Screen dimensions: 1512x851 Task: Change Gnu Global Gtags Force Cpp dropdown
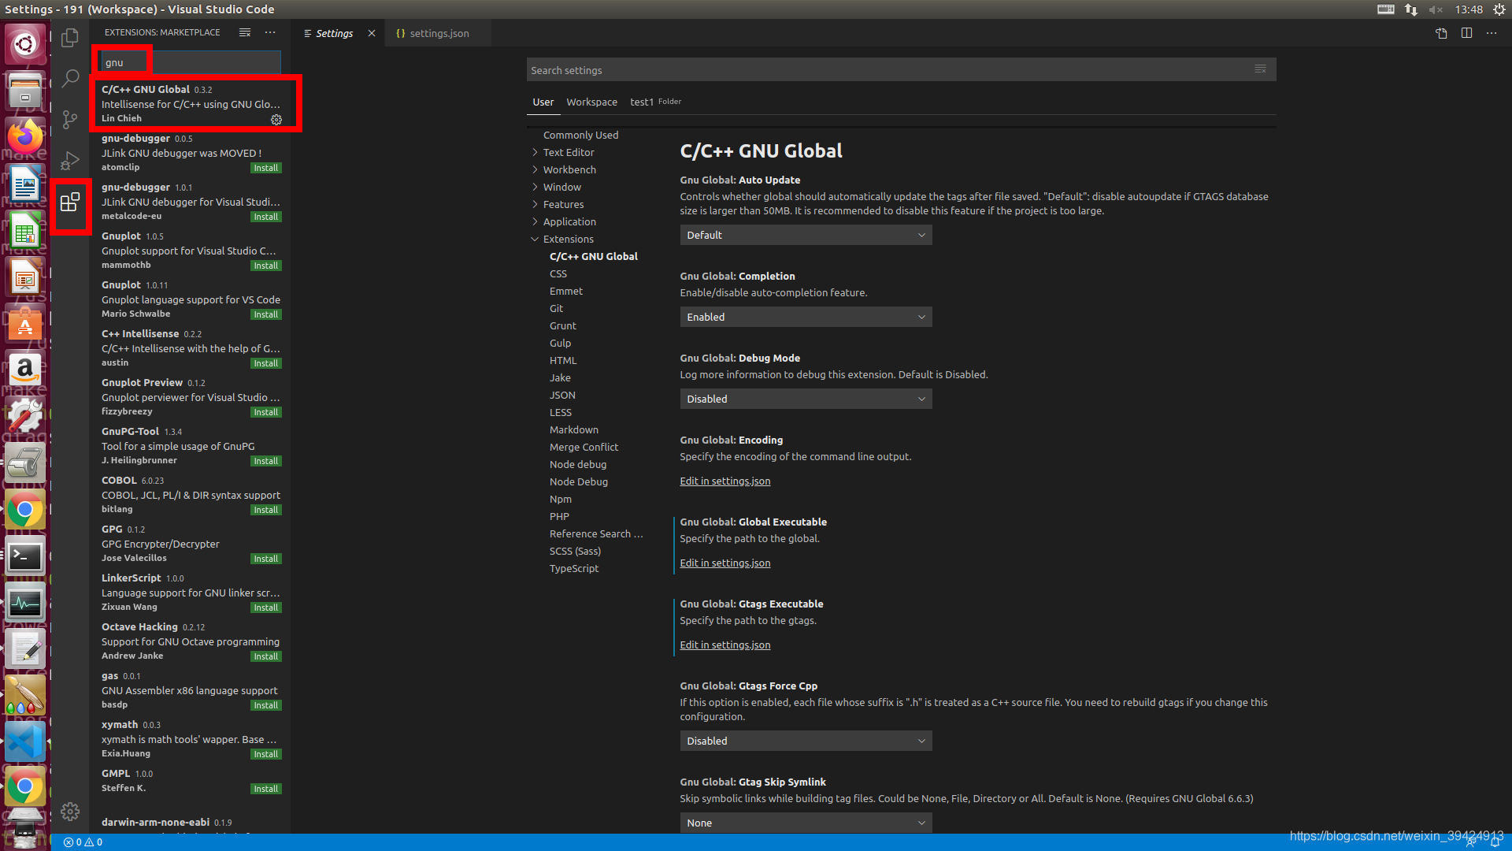[x=805, y=740]
